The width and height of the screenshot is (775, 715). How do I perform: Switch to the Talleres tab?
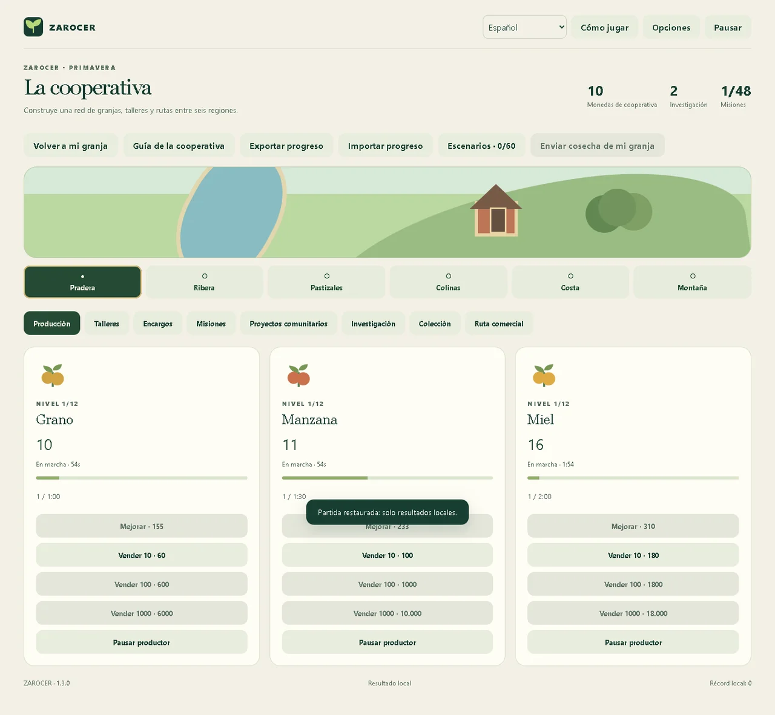107,324
